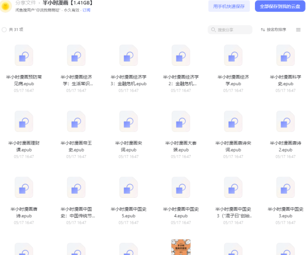The width and height of the screenshot is (306, 255).
Task: Open file icon for 半小时漫画唐诗宋词.epub
Action: [x=233, y=121]
